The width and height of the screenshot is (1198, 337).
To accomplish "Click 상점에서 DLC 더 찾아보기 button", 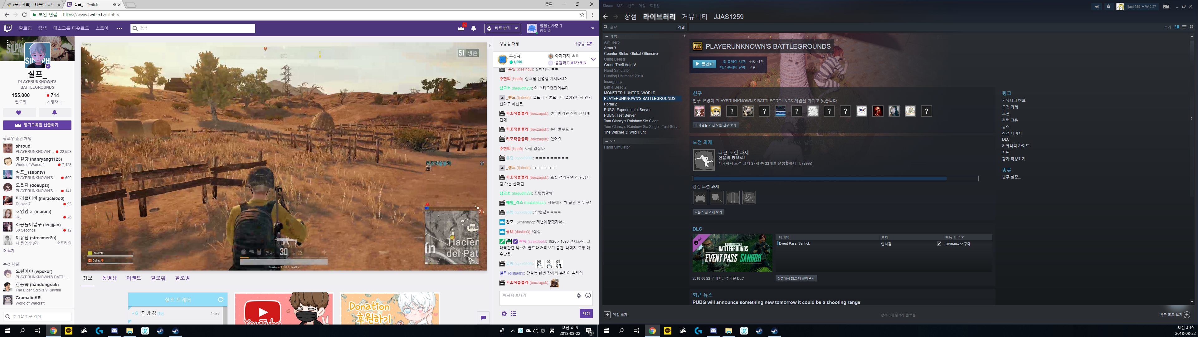I will (x=796, y=278).
